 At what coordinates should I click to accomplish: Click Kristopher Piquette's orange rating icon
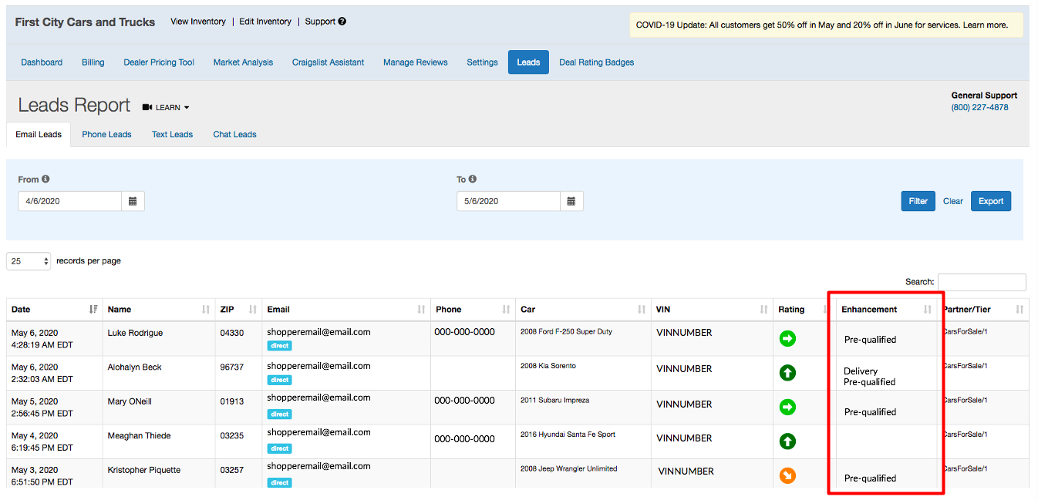[x=787, y=475]
